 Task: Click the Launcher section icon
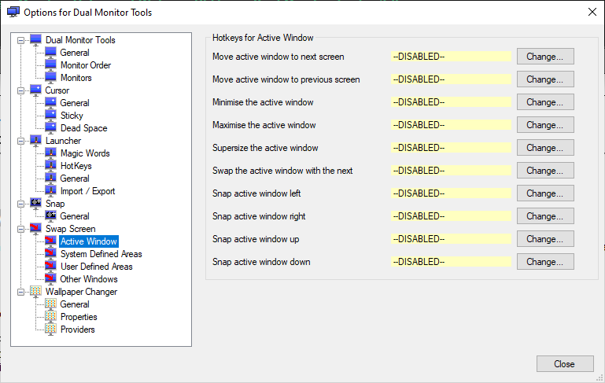(35, 141)
